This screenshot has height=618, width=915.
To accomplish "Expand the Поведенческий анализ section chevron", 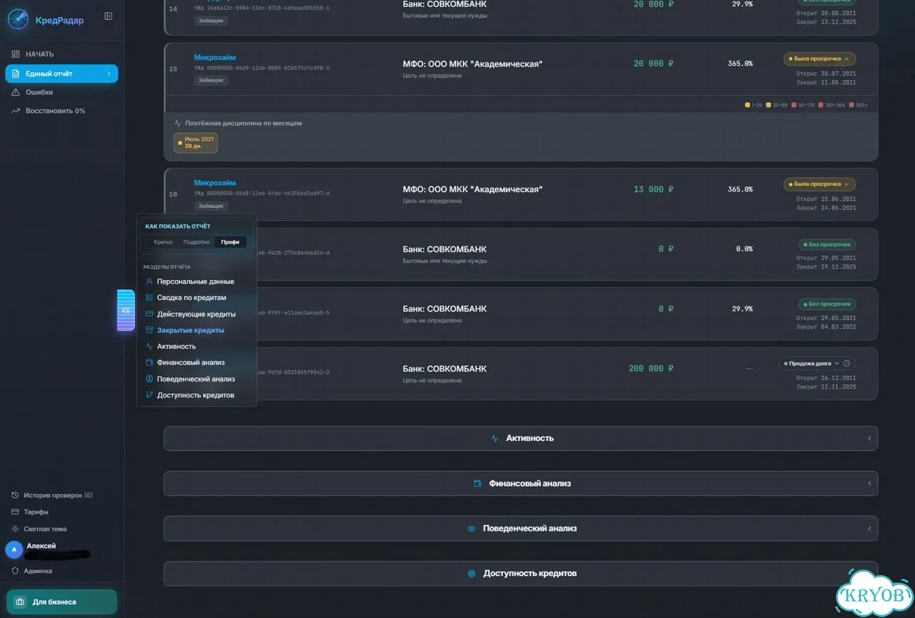I will pyautogui.click(x=869, y=529).
